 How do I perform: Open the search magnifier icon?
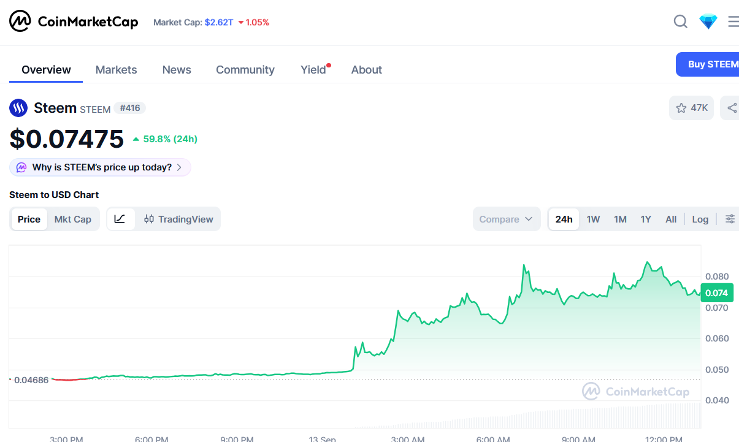(681, 22)
